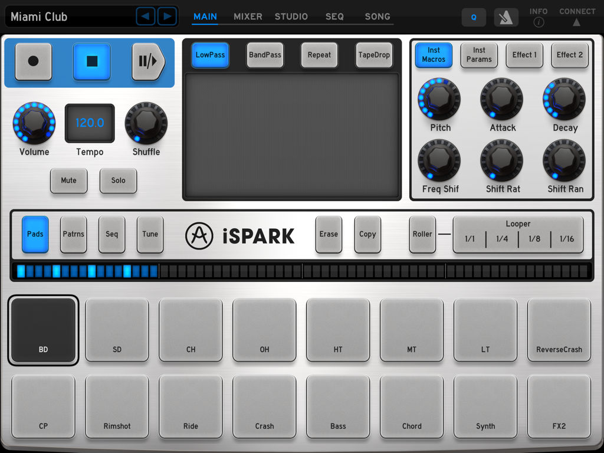Enable Solo
Viewport: 604px width, 453px height.
click(118, 181)
